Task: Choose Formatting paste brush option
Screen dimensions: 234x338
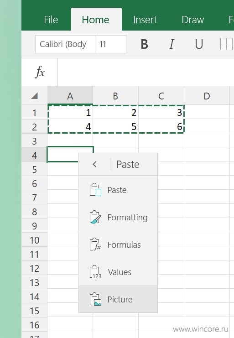Action: pos(118,217)
